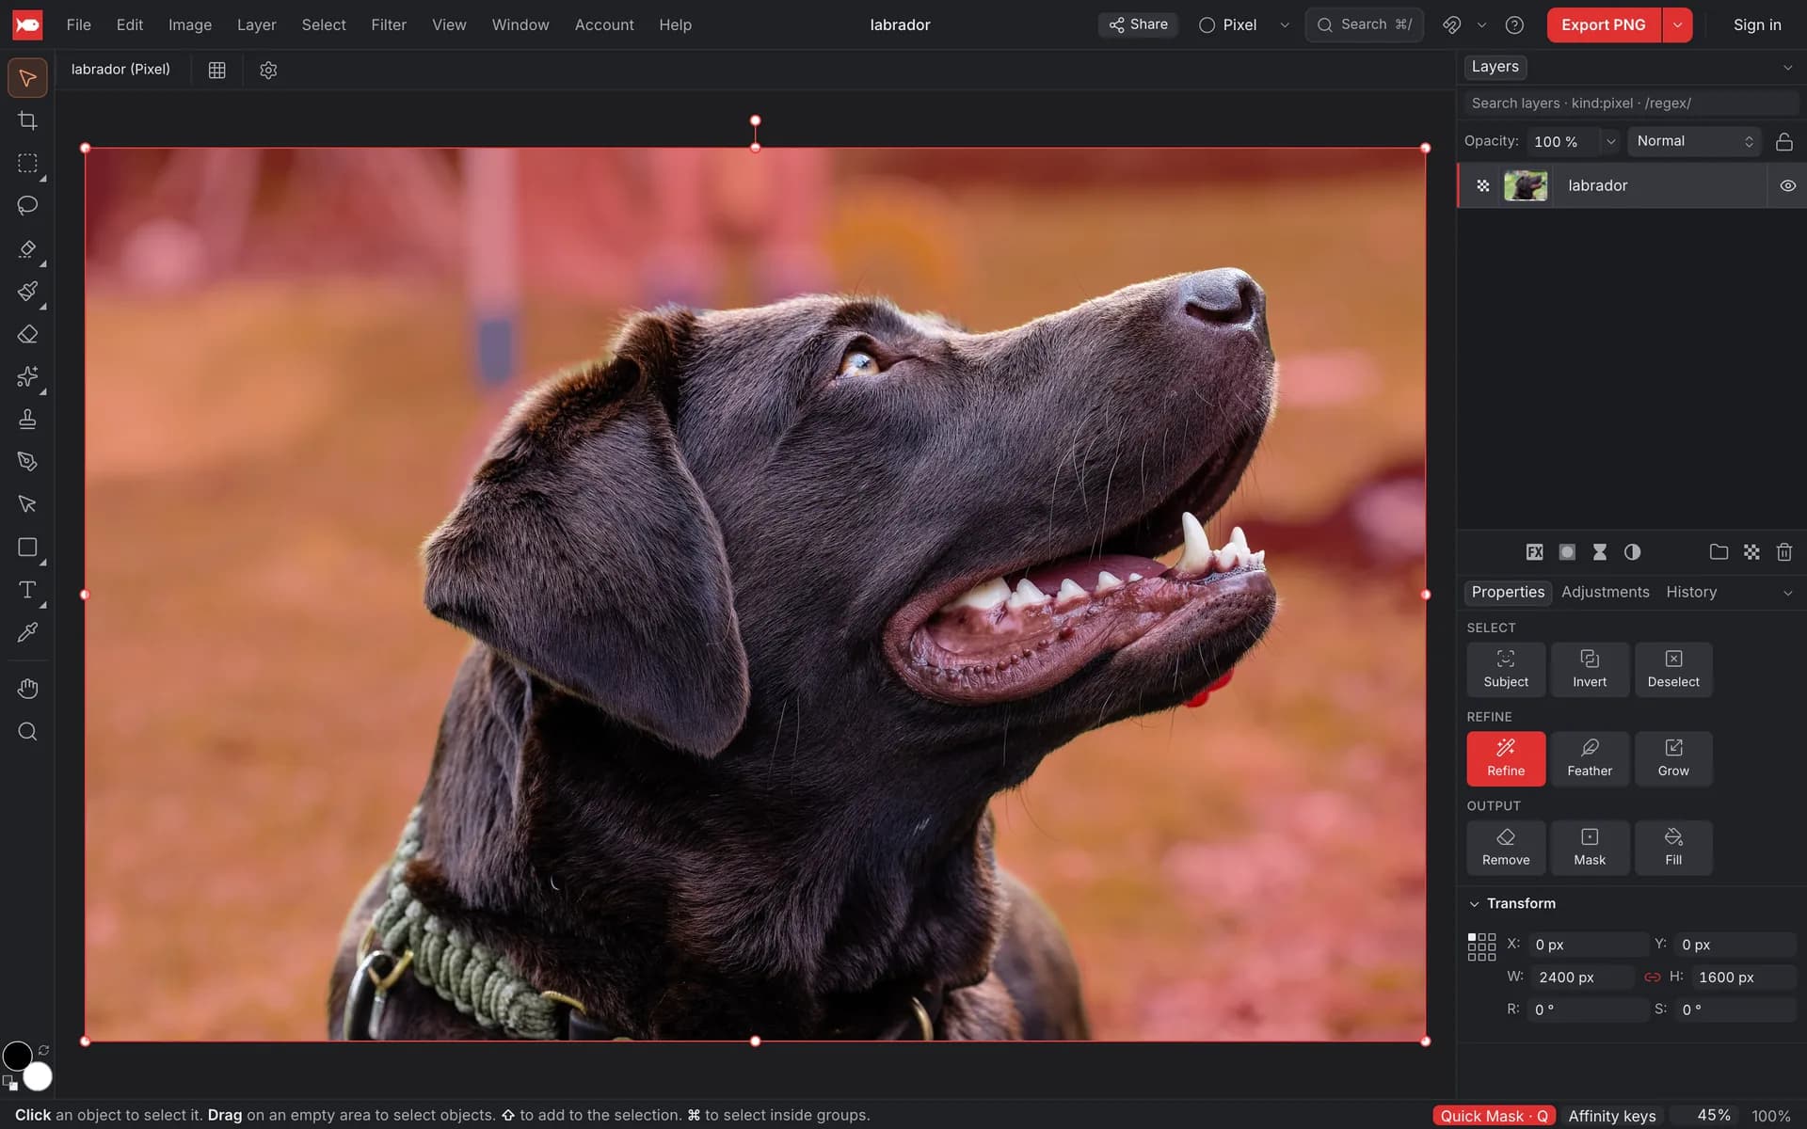
Task: Select the Zoom magnifier tool
Action: pyautogui.click(x=27, y=732)
